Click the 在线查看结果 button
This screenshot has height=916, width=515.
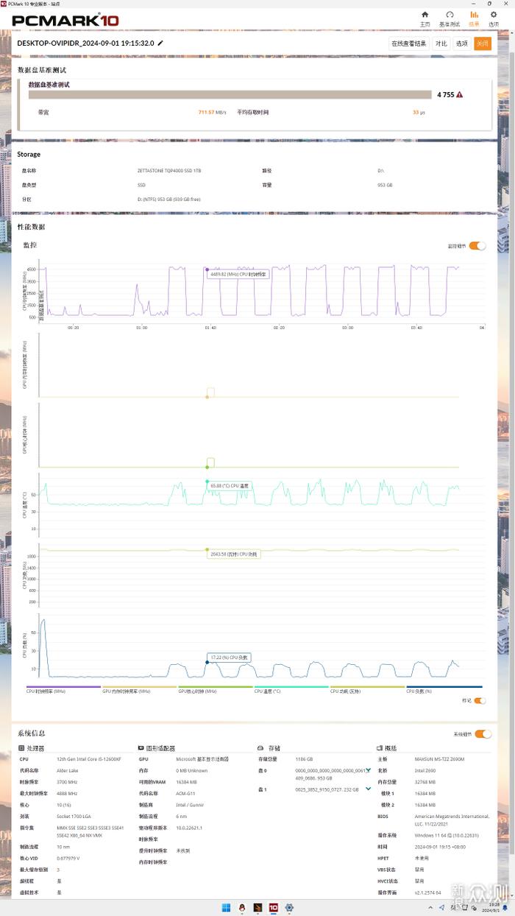point(409,43)
